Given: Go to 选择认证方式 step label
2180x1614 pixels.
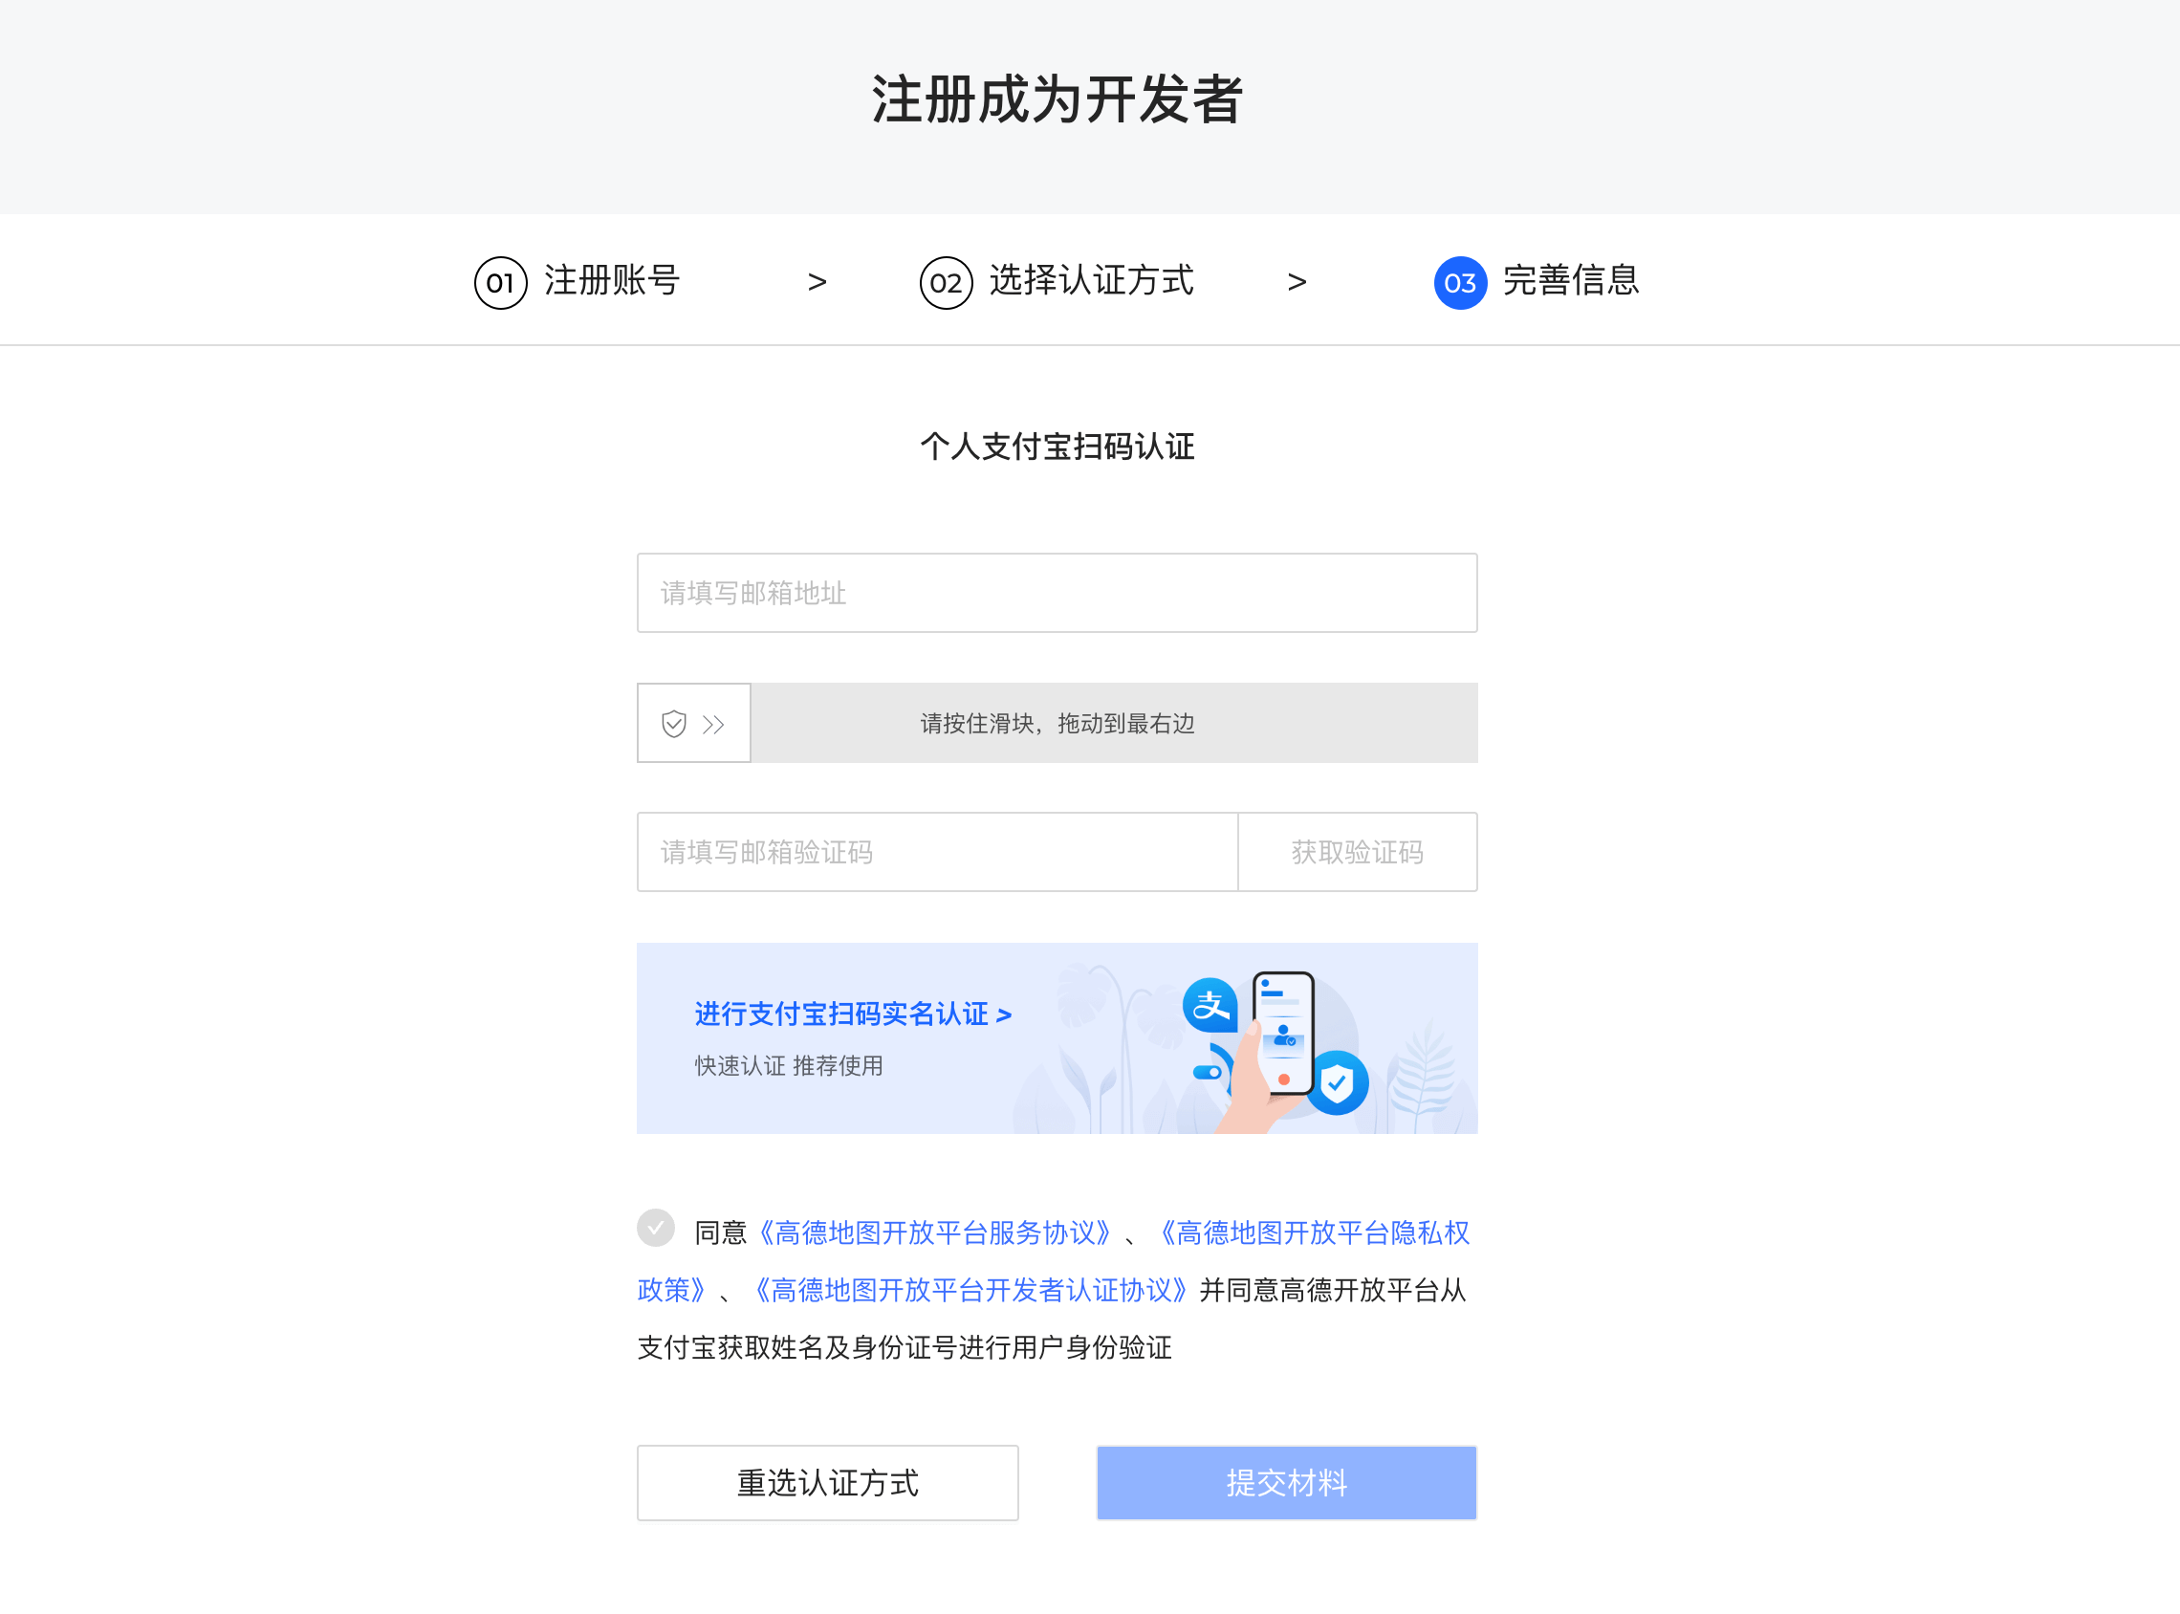Looking at the screenshot, I should [x=1090, y=281].
